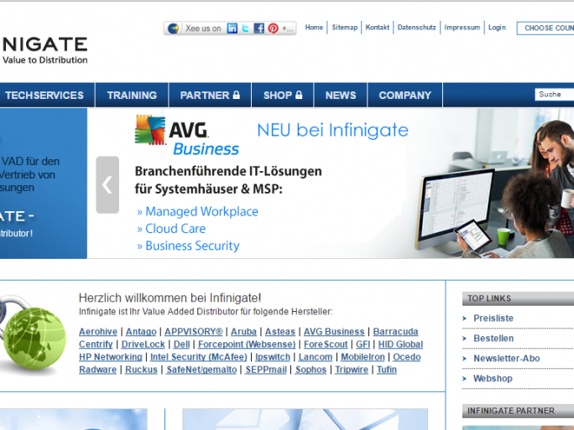Open the Bestellen top link

tap(493, 339)
